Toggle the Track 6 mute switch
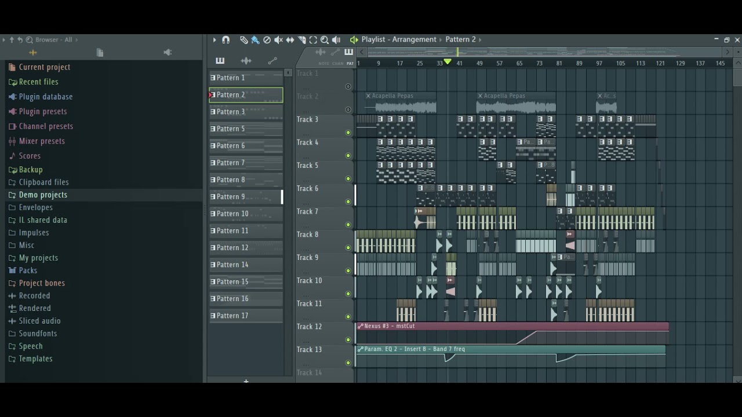This screenshot has width=742, height=417. point(348,202)
